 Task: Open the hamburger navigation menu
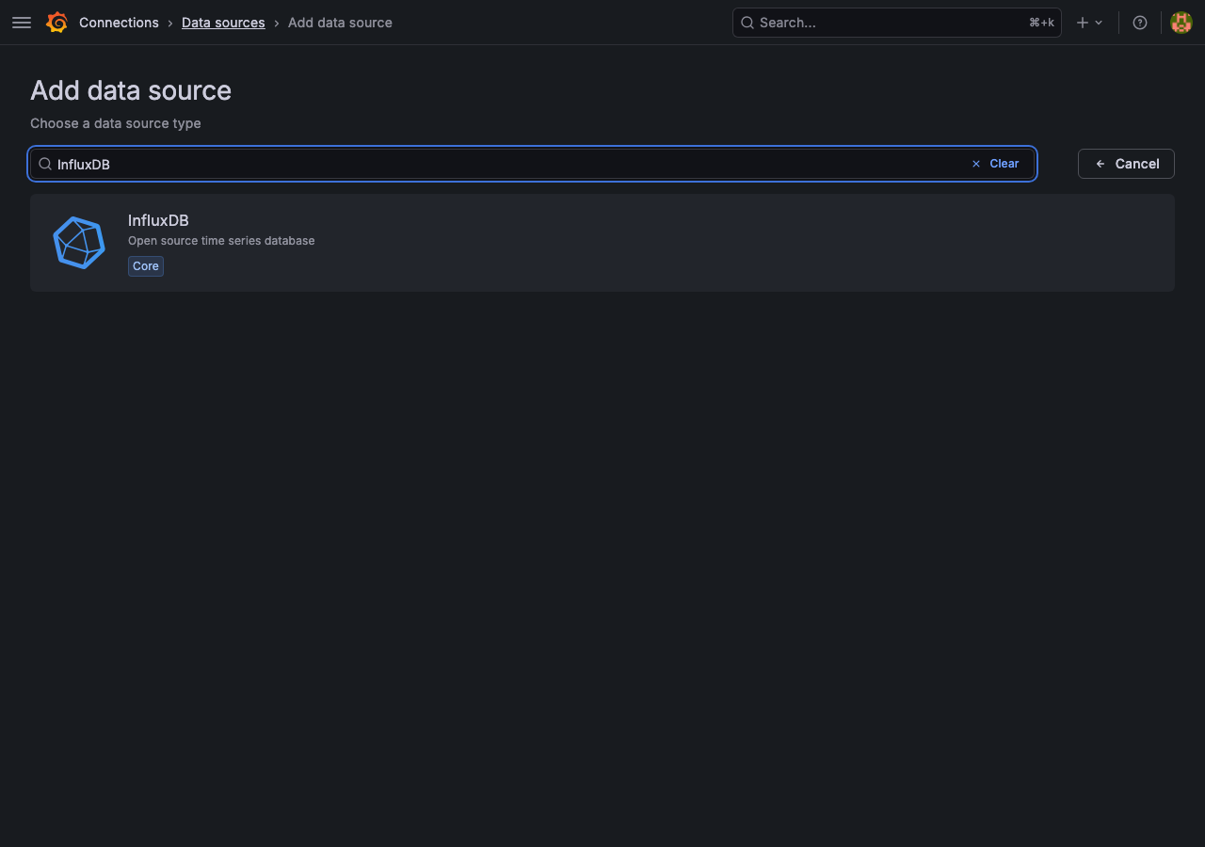[x=22, y=23]
